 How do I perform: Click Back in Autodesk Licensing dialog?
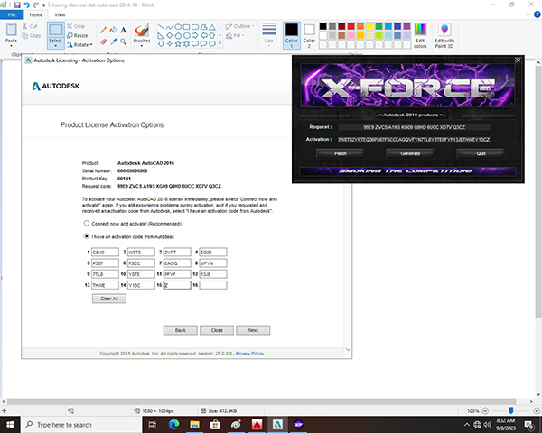pyautogui.click(x=180, y=330)
